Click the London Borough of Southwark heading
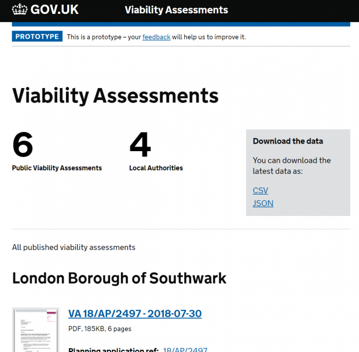 tap(119, 278)
